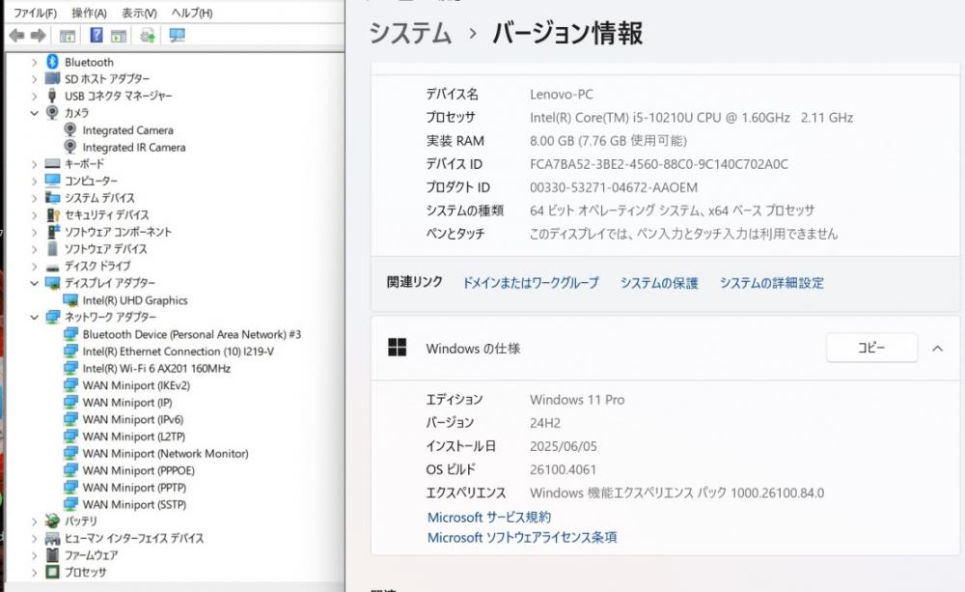Select the Integrated IR Camera device
This screenshot has height=592, width=965.
point(134,147)
